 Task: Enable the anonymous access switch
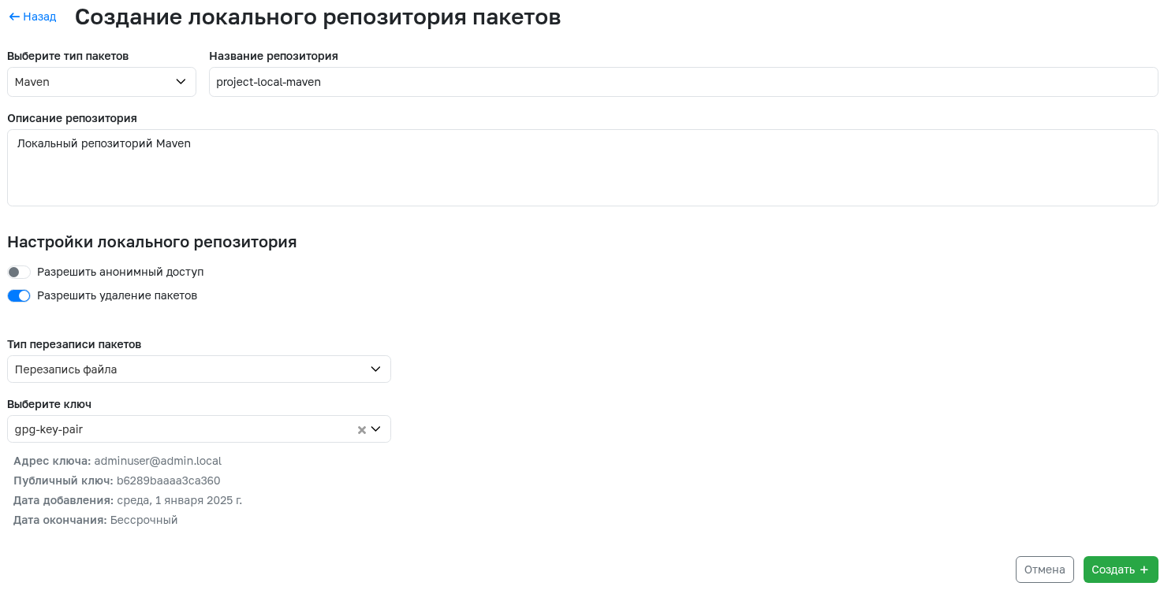coord(19,272)
